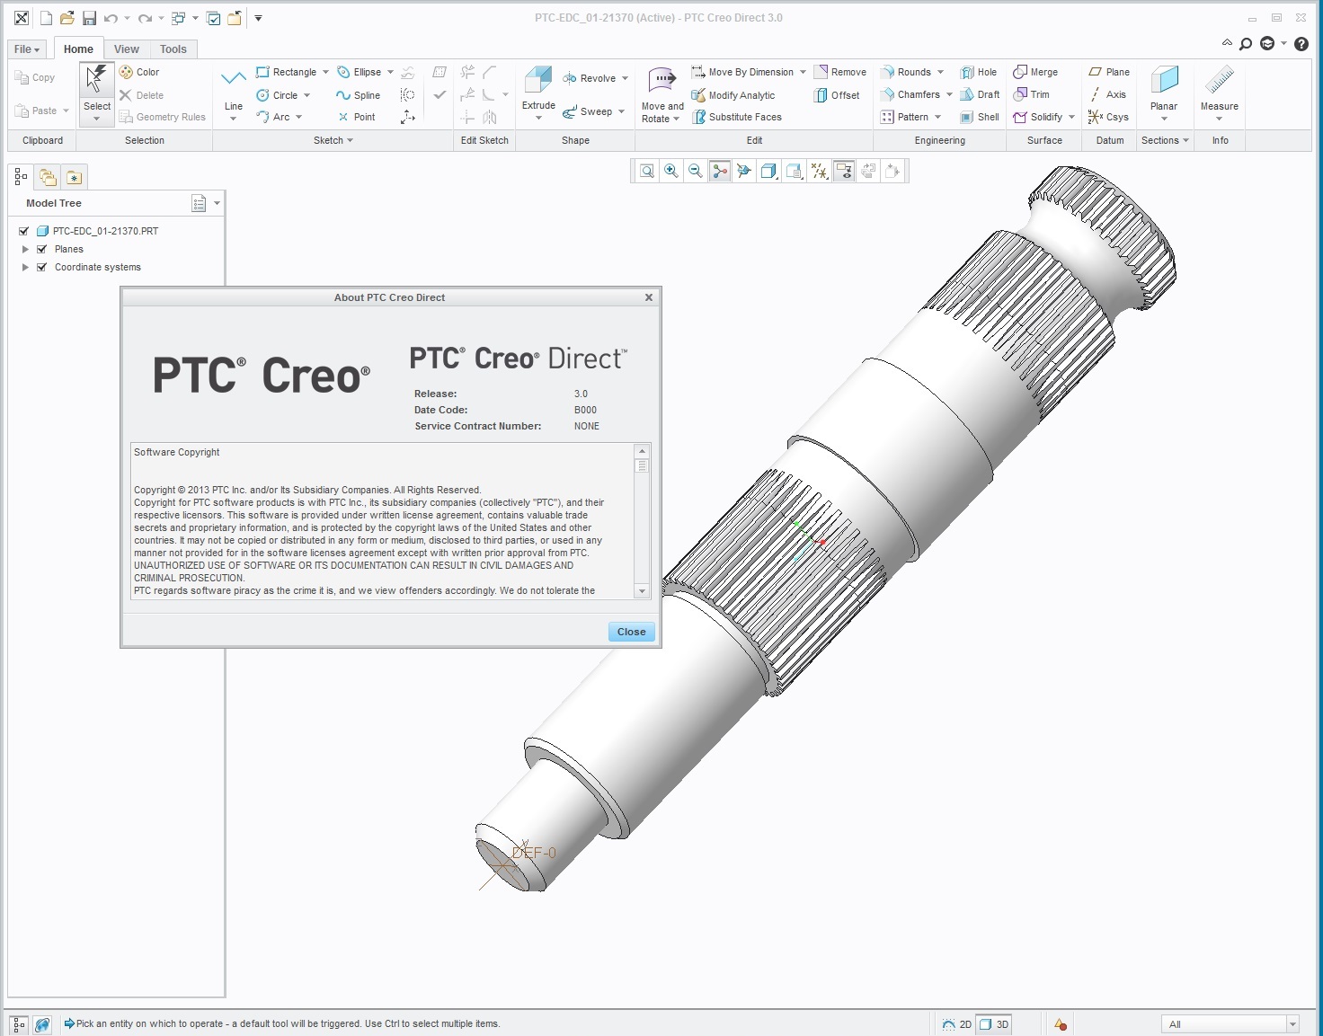
Task: Choose the Sweep tool
Action: pyautogui.click(x=588, y=111)
